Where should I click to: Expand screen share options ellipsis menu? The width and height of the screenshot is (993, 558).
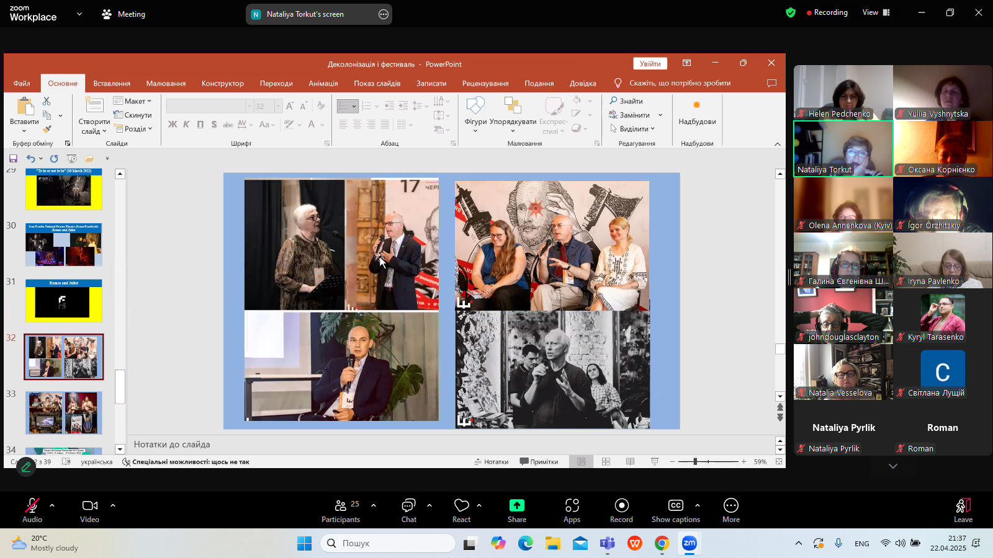[384, 14]
